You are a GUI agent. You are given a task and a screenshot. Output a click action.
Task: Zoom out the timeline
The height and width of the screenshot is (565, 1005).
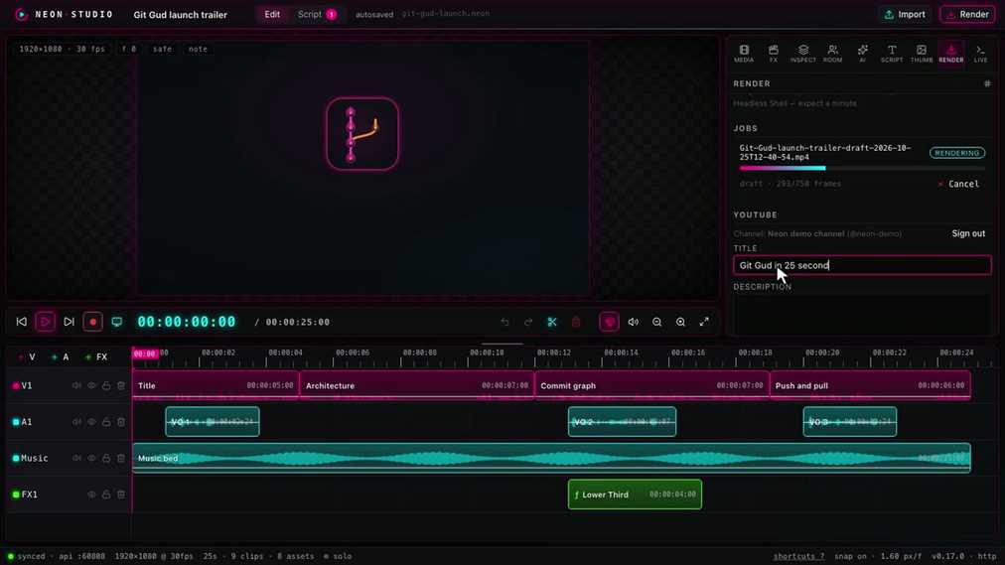657,322
